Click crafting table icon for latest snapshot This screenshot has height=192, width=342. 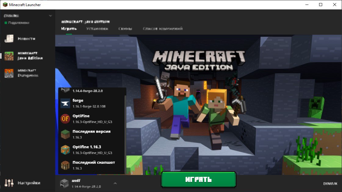[65, 165]
